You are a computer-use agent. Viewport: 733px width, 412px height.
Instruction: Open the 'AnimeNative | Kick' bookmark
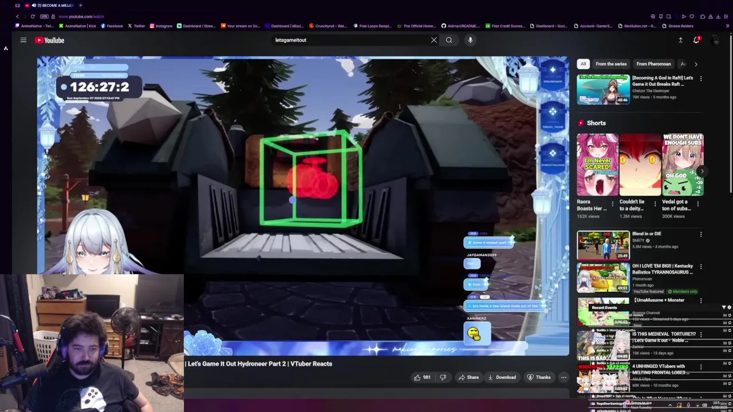77,26
